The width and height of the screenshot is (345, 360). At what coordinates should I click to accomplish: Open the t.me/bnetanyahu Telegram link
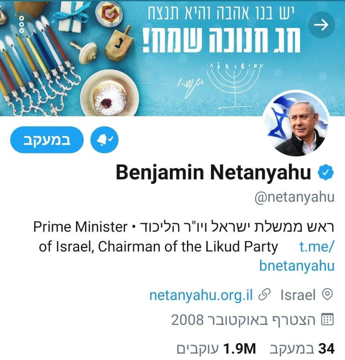click(x=297, y=256)
